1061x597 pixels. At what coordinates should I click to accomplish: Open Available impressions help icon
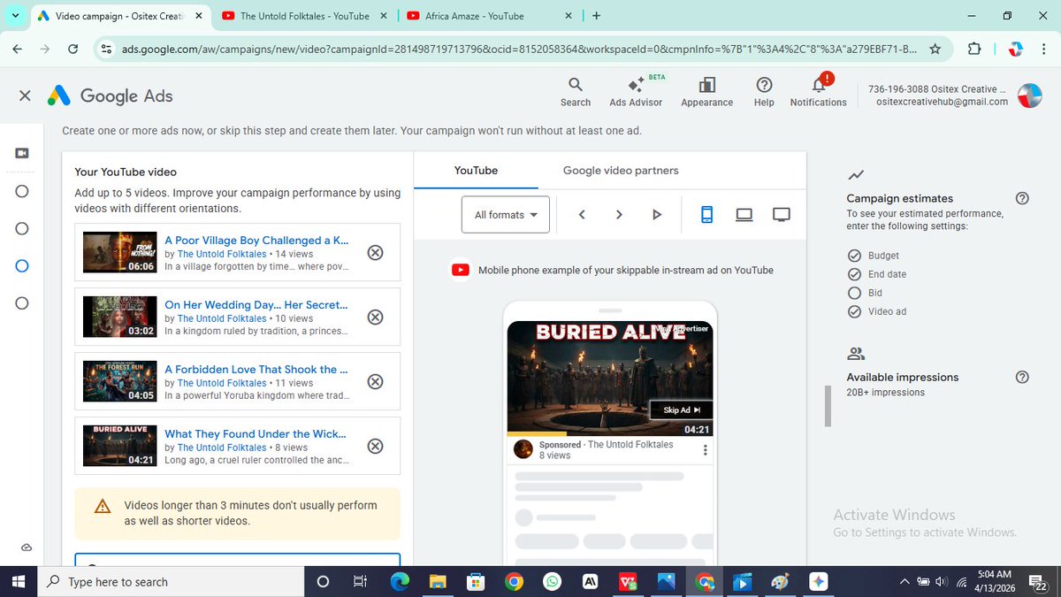1022,377
